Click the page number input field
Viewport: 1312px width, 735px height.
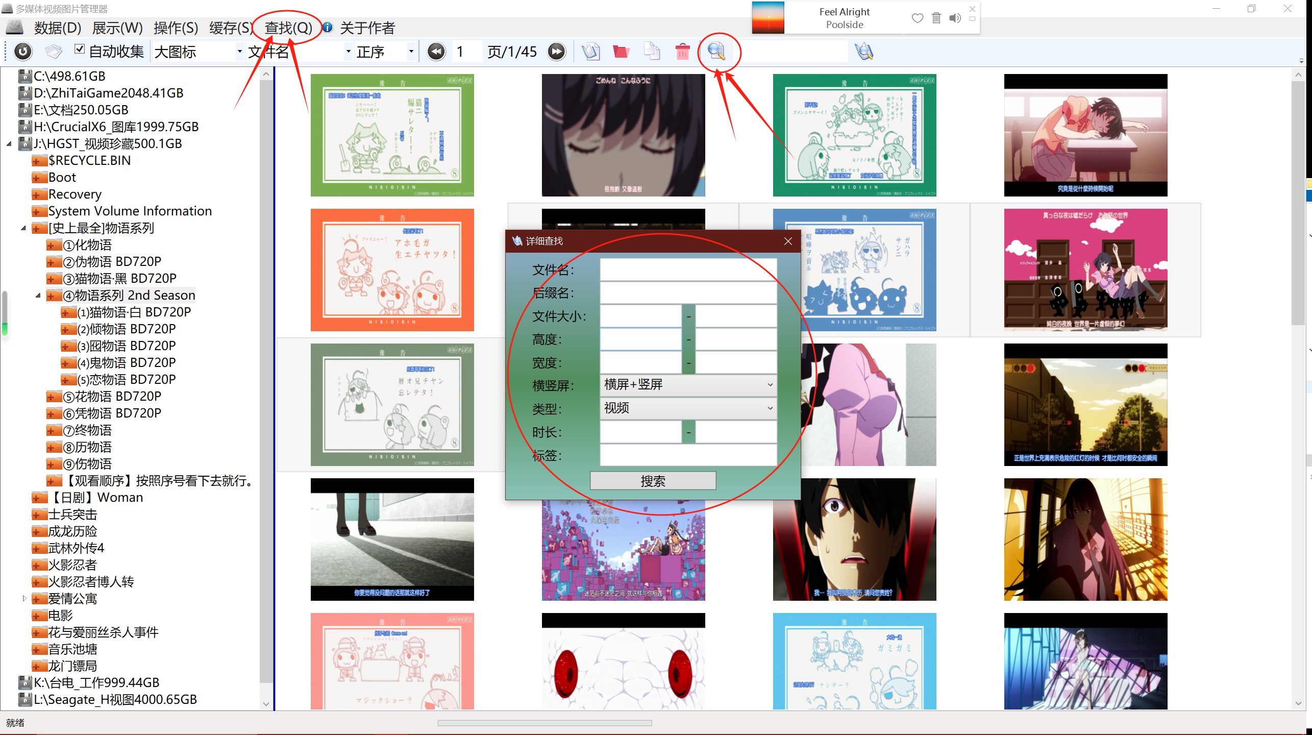466,52
